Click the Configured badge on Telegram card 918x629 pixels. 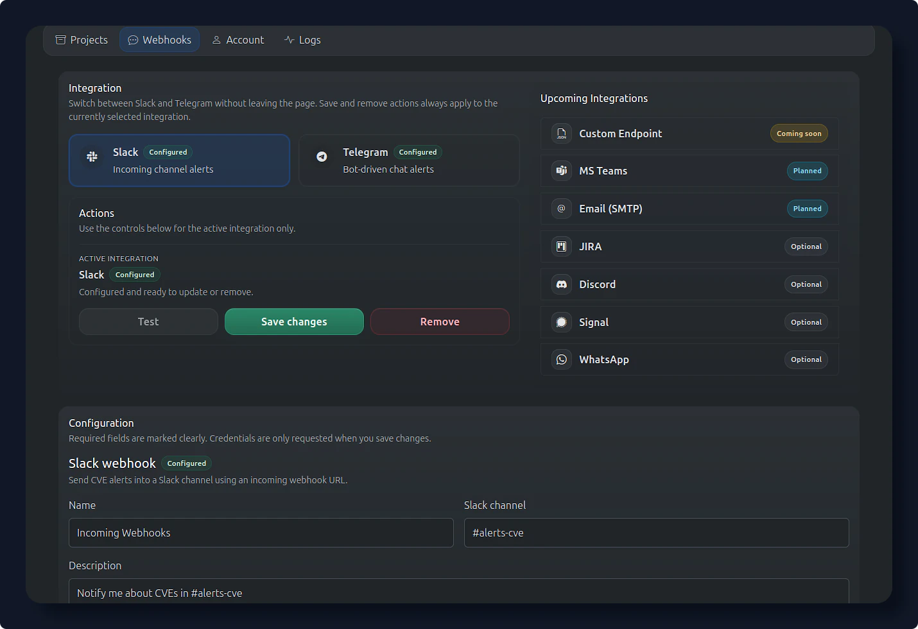(418, 152)
